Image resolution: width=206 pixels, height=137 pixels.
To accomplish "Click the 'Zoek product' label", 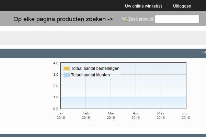I will tap(141, 19).
